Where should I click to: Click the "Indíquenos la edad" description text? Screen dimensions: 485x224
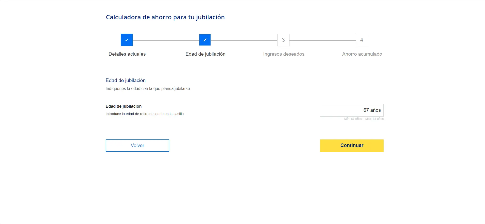pos(148,89)
